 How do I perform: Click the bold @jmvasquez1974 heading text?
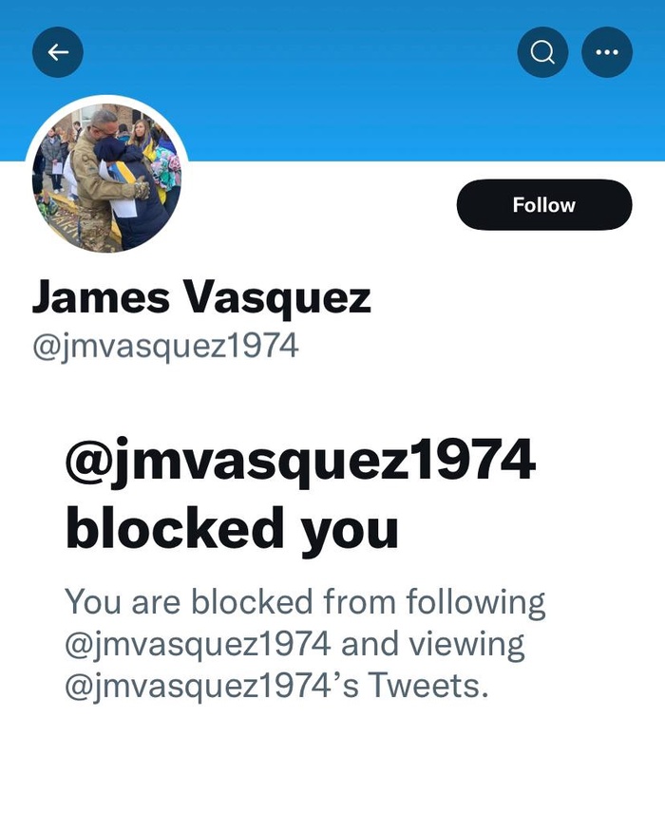tap(300, 461)
